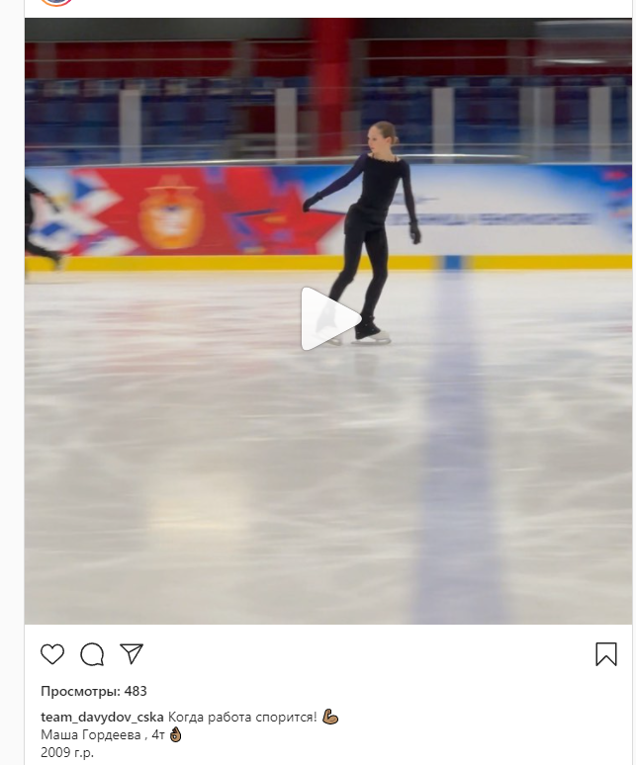This screenshot has height=765, width=636.
Task: Click the blue line on the ice
Action: pos(456,439)
